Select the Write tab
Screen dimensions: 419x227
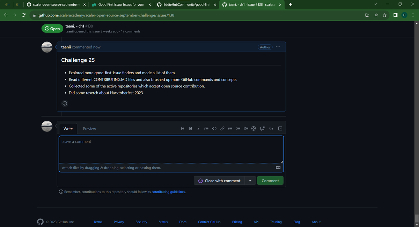click(x=68, y=129)
